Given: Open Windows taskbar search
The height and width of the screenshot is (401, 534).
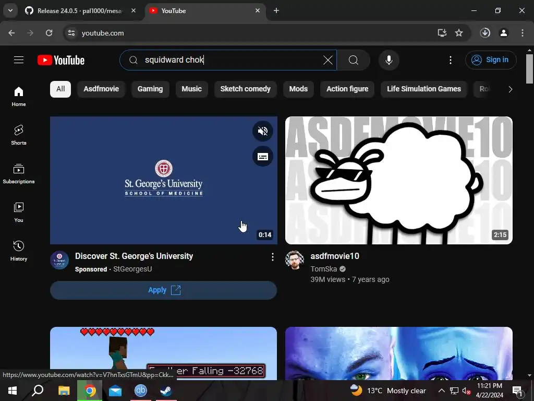Looking at the screenshot, I should click(x=38, y=391).
